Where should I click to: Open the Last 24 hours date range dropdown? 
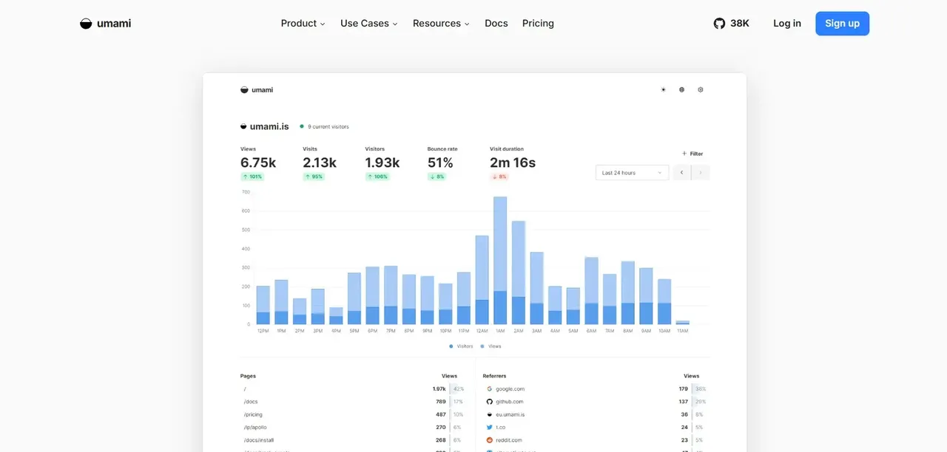(632, 173)
